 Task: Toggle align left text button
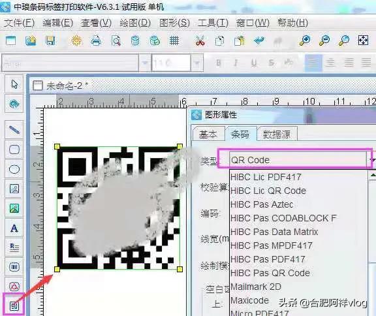313,63
